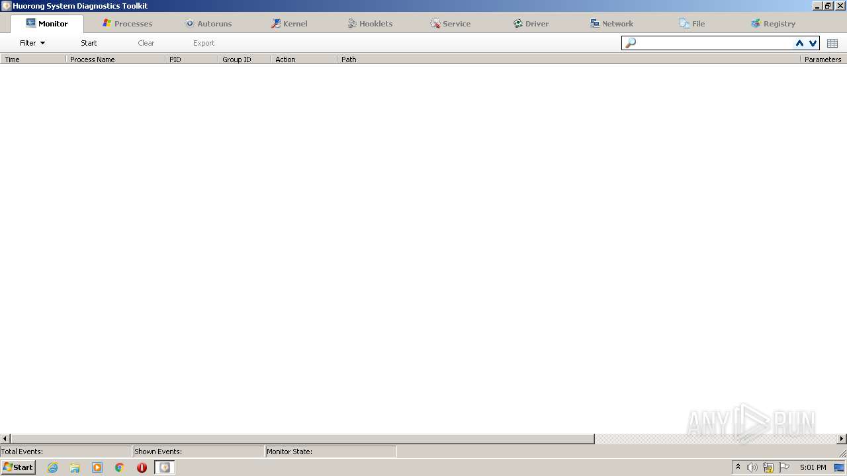Expand the Filter dropdown
The image size is (847, 476).
point(32,43)
